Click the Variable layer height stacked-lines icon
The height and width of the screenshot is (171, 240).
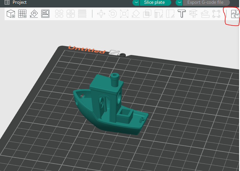[x=82, y=14]
